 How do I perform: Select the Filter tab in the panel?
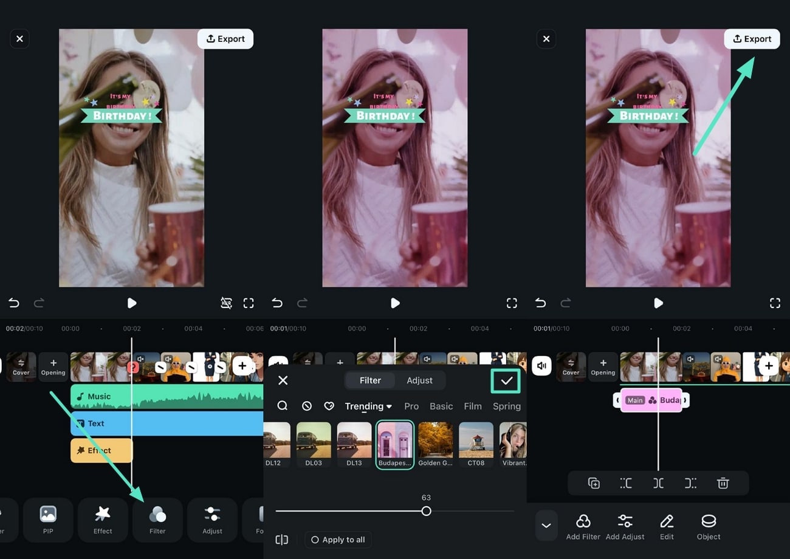(x=370, y=380)
